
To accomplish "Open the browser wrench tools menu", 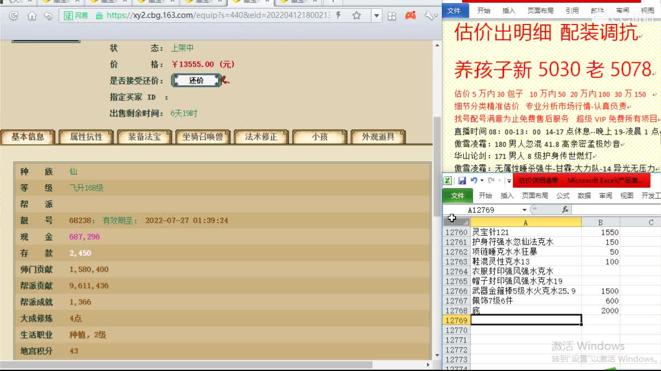I will pos(430,16).
